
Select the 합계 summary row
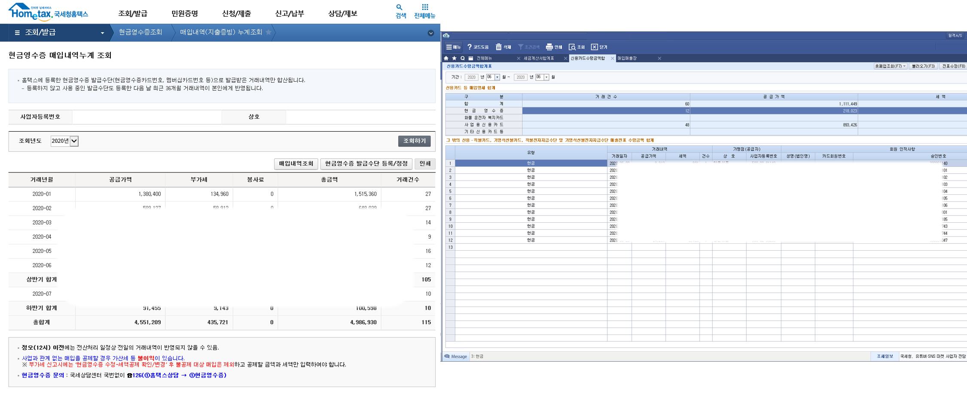tap(706, 104)
